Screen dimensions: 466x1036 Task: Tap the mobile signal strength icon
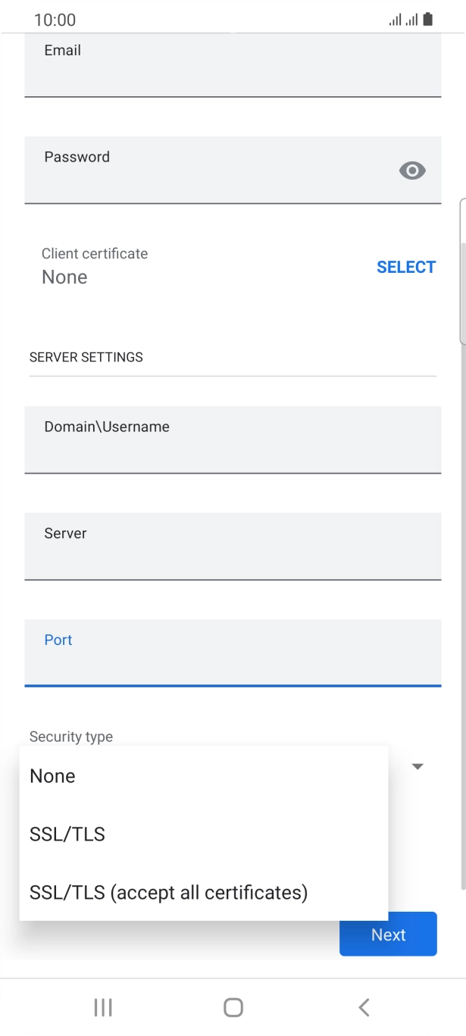(411, 19)
